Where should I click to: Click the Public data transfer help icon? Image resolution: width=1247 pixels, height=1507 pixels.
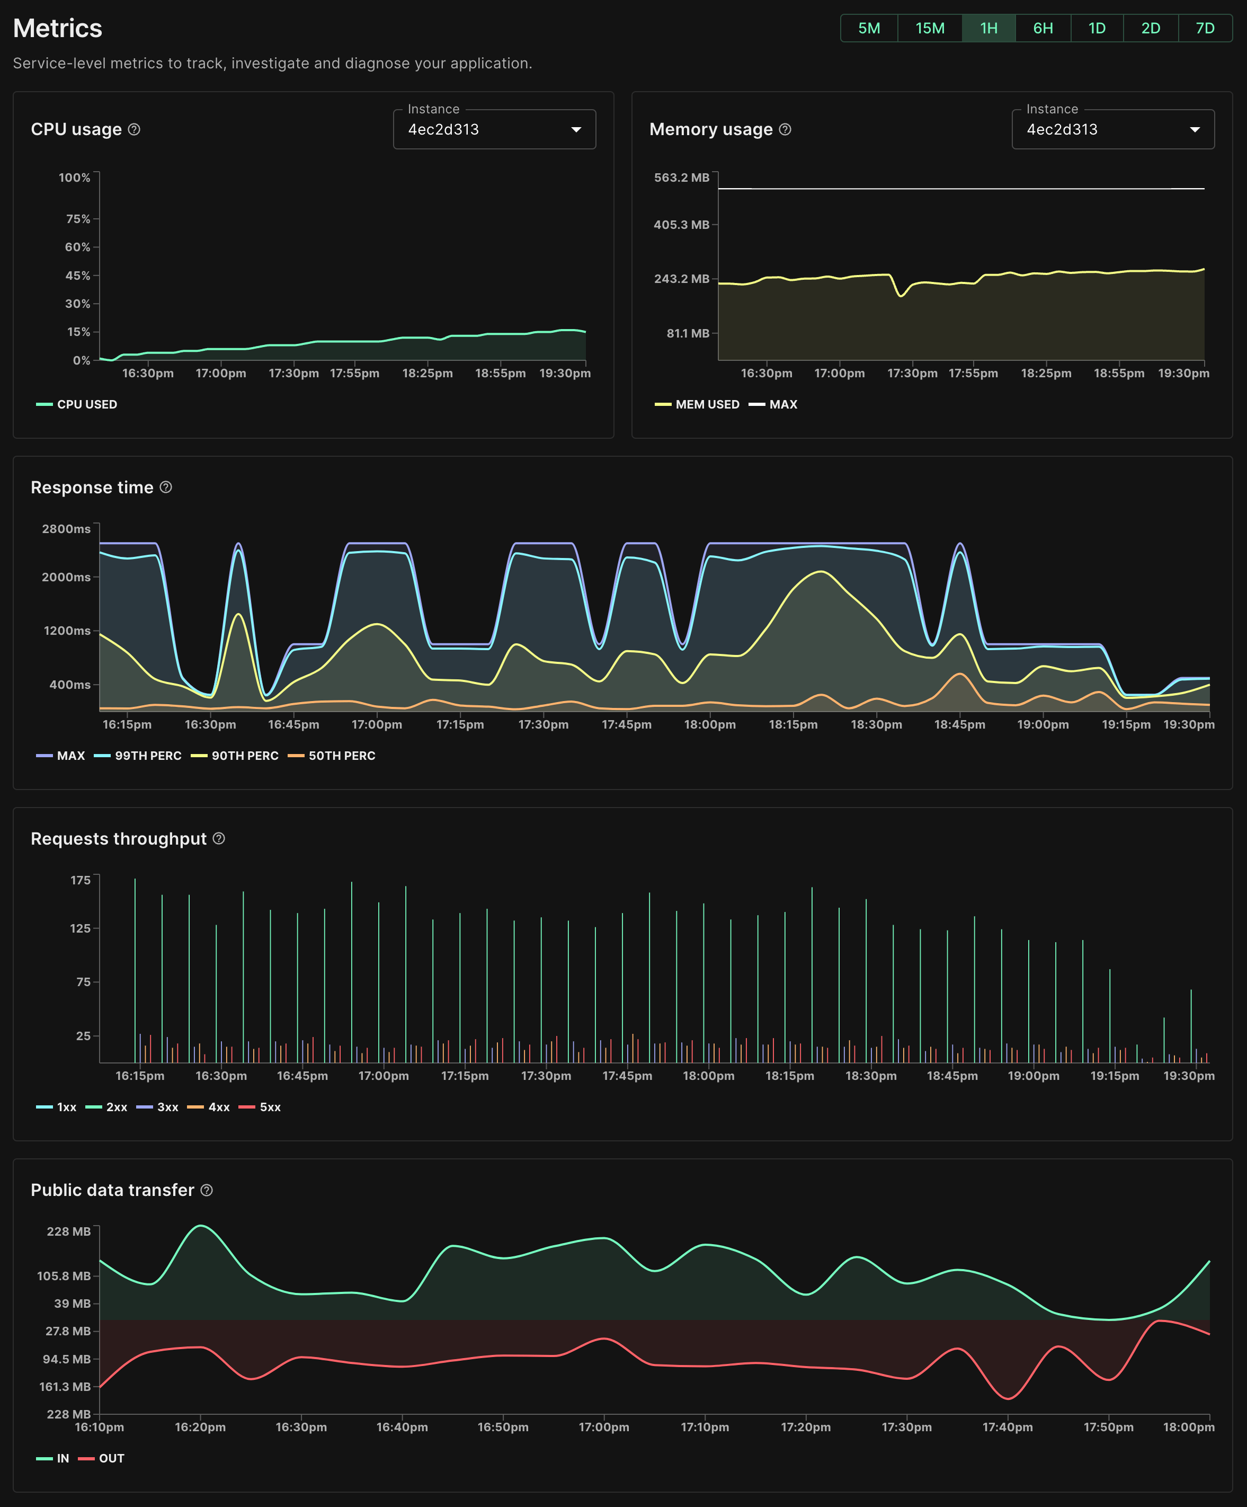(x=207, y=1190)
